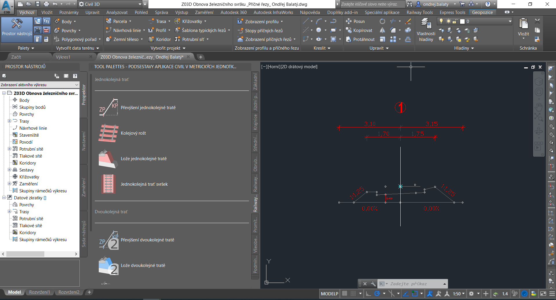Open the layer 0 dropdown list
The image size is (556, 300).
point(510,21)
